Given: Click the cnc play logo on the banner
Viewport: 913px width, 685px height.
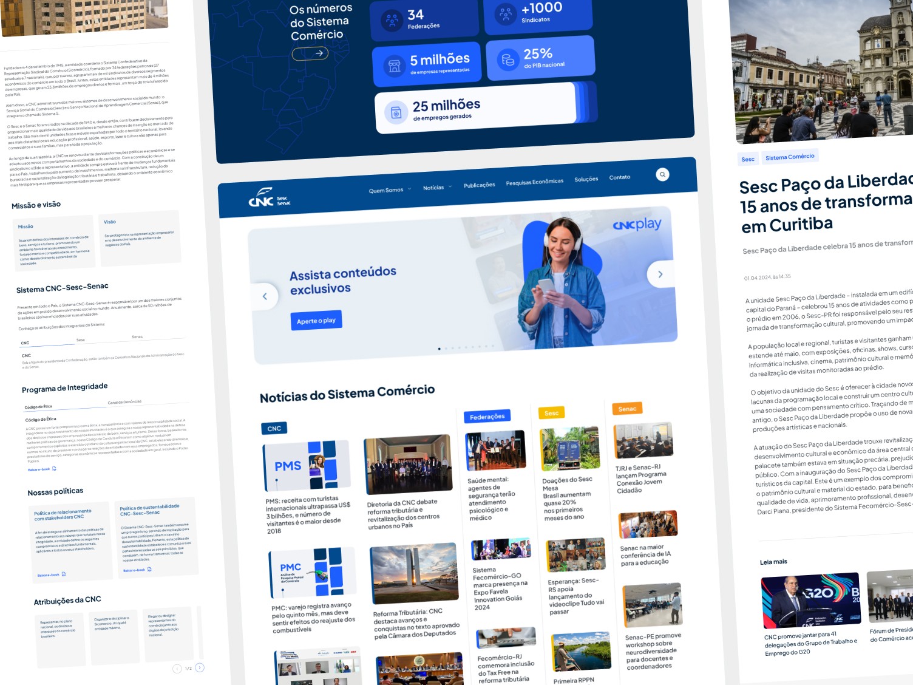Looking at the screenshot, I should click(637, 225).
